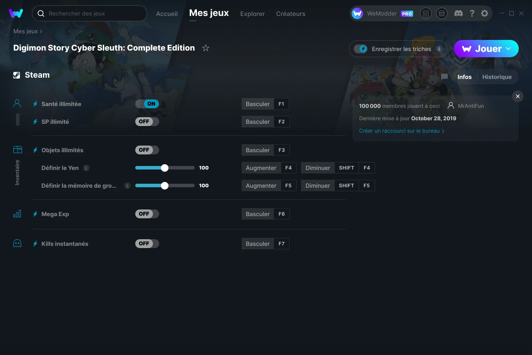The image size is (532, 355).
Task: Click Augmenter F4 hotkey button
Action: (269, 168)
